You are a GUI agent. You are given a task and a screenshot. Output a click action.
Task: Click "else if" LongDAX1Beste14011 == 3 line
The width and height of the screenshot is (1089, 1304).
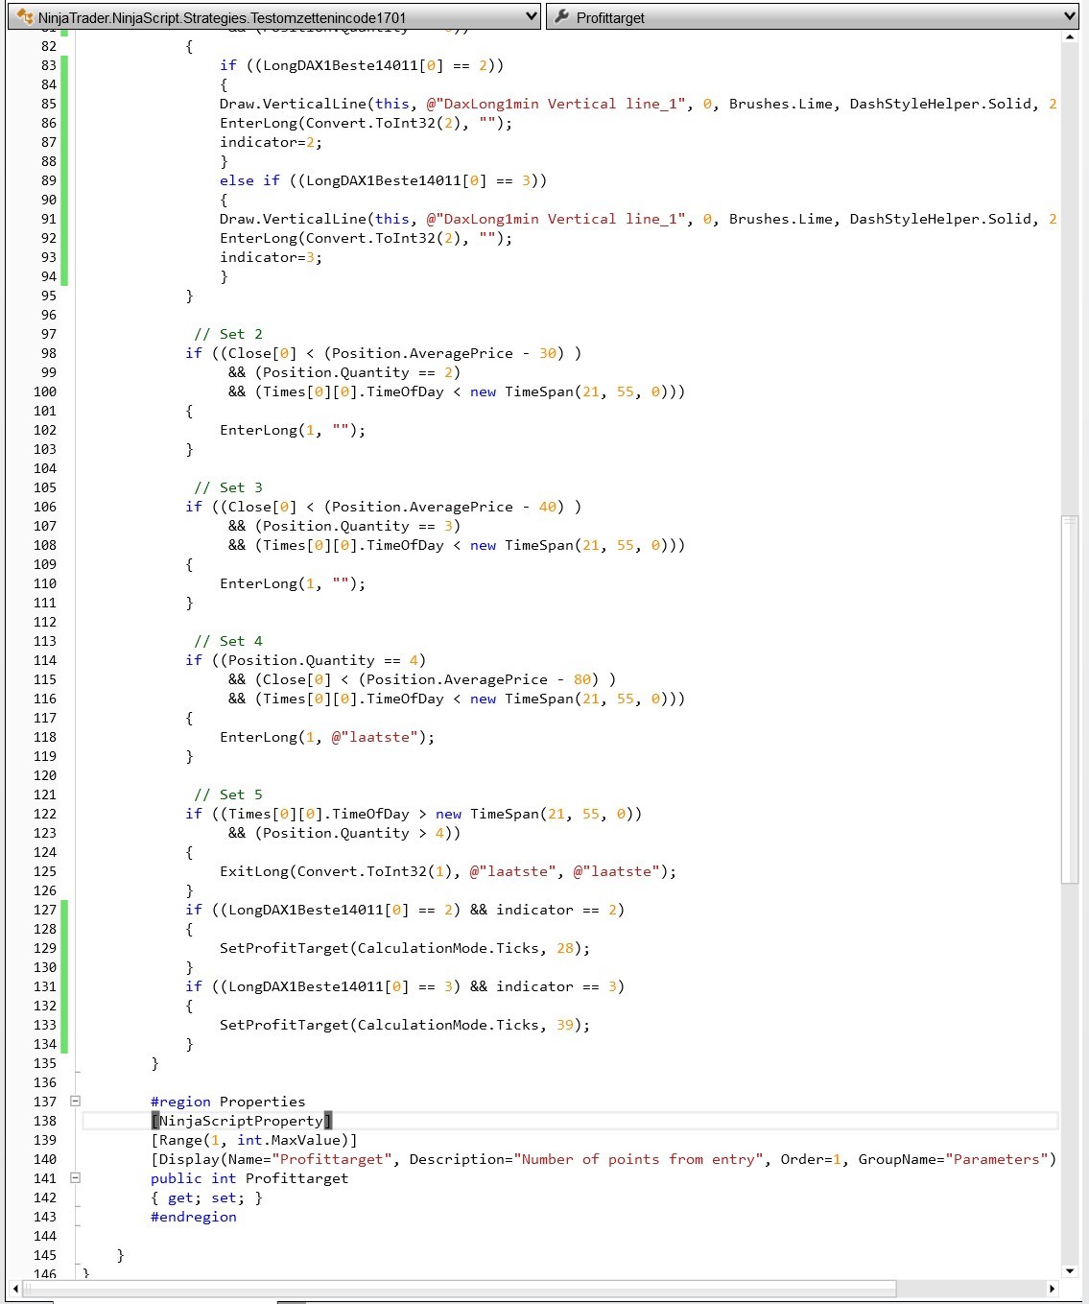pyautogui.click(x=384, y=180)
